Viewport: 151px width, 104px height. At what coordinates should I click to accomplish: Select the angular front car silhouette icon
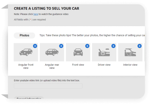26,52
